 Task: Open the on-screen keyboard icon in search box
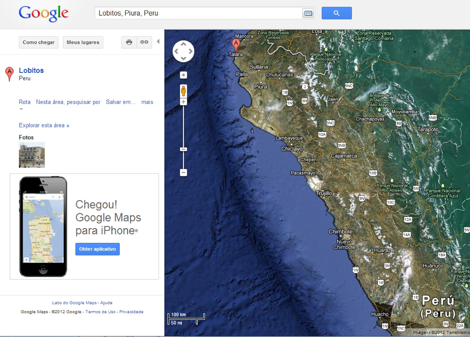click(x=308, y=13)
